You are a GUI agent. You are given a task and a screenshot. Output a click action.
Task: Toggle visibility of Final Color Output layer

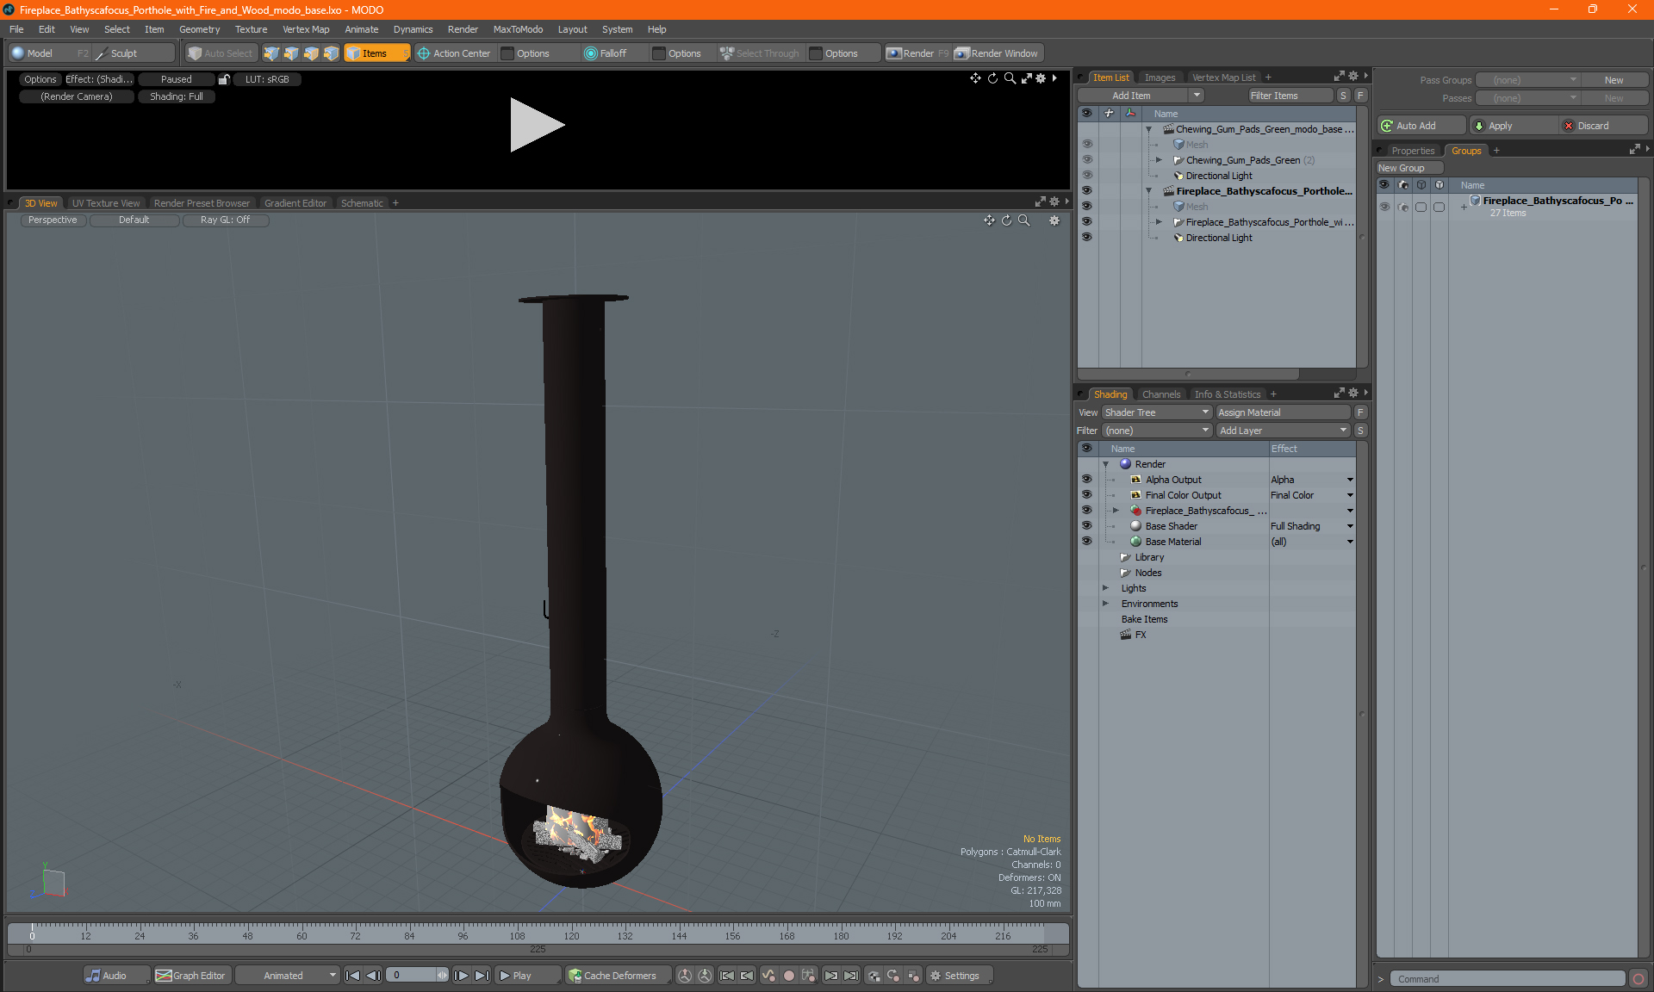click(1087, 495)
